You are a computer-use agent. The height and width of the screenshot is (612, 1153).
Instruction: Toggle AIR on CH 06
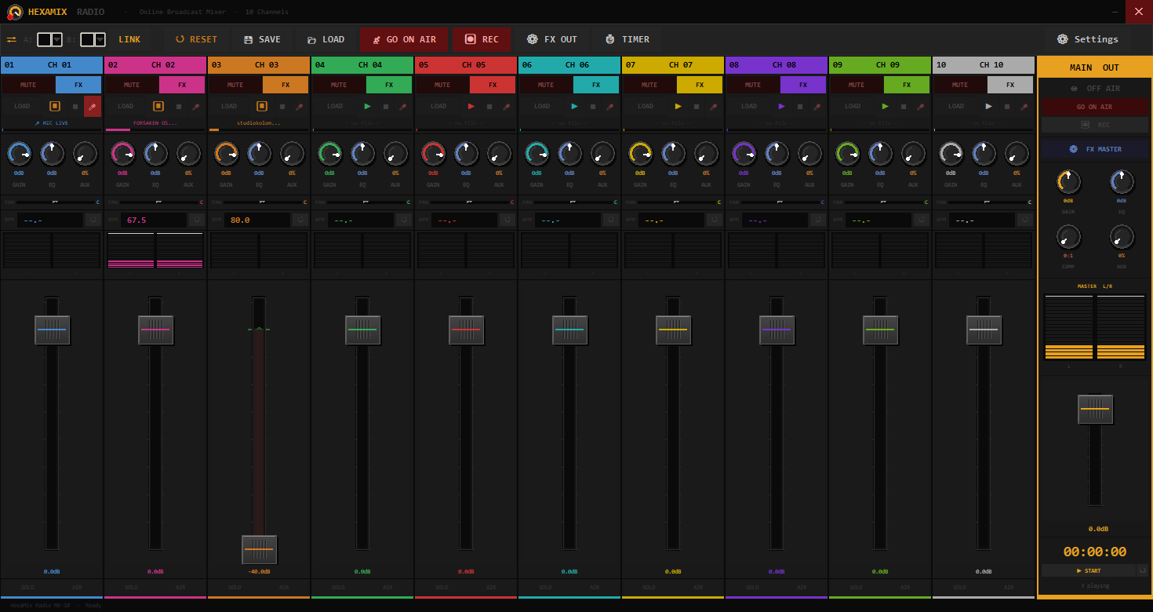point(595,587)
